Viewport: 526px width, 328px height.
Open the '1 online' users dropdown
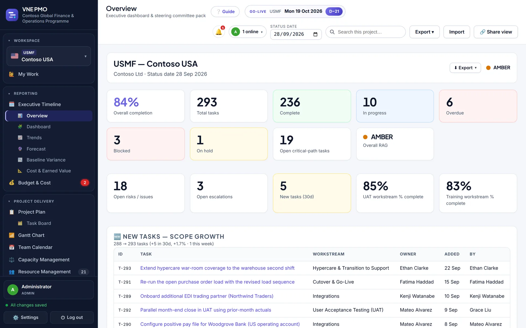pyautogui.click(x=248, y=32)
